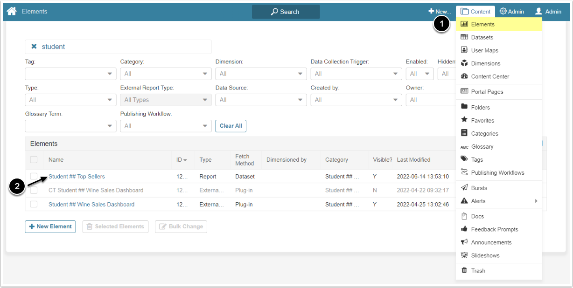Check the Student ## Top Sellers row checkbox
The width and height of the screenshot is (573, 288).
pyautogui.click(x=34, y=176)
